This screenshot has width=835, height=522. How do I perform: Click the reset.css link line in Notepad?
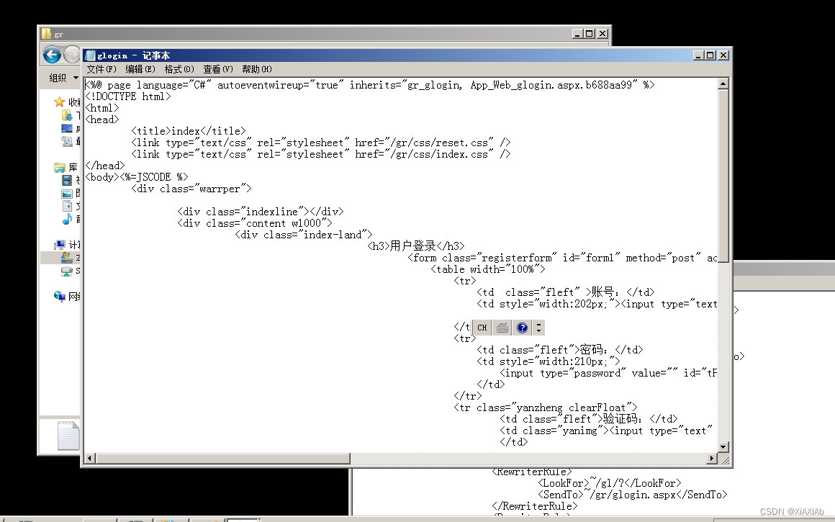point(321,143)
